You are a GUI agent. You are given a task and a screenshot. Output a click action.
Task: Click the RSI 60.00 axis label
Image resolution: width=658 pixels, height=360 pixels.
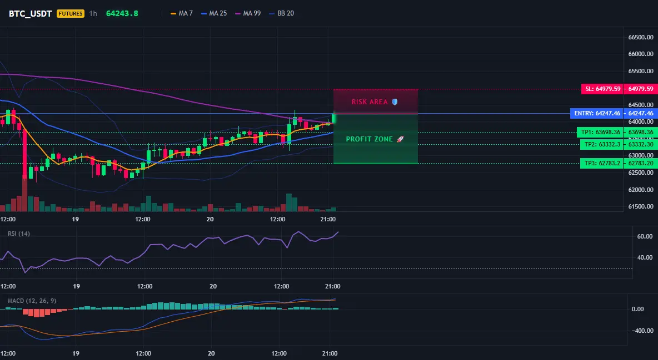point(645,236)
